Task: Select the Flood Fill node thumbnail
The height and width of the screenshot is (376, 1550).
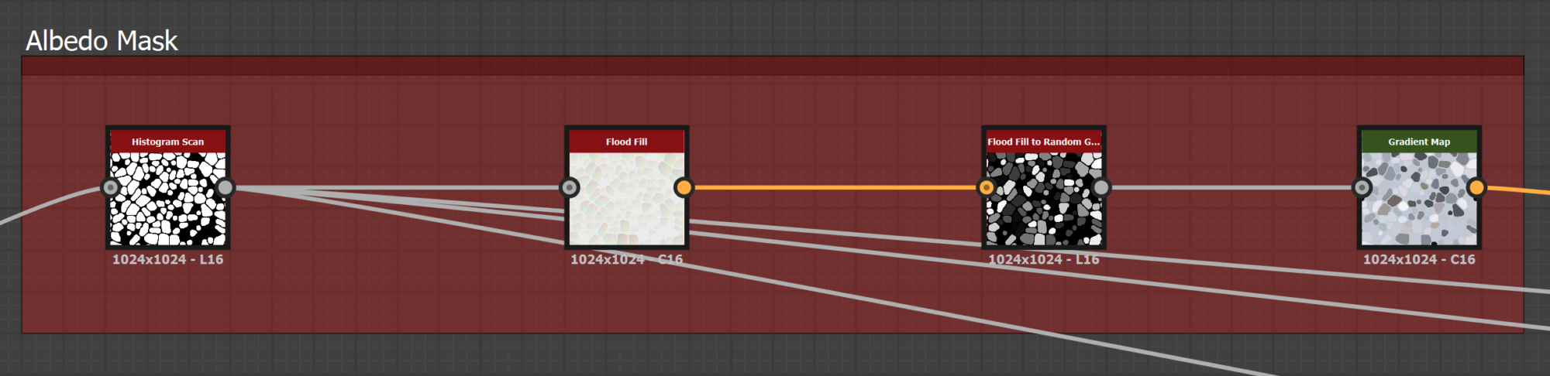Action: 627,199
